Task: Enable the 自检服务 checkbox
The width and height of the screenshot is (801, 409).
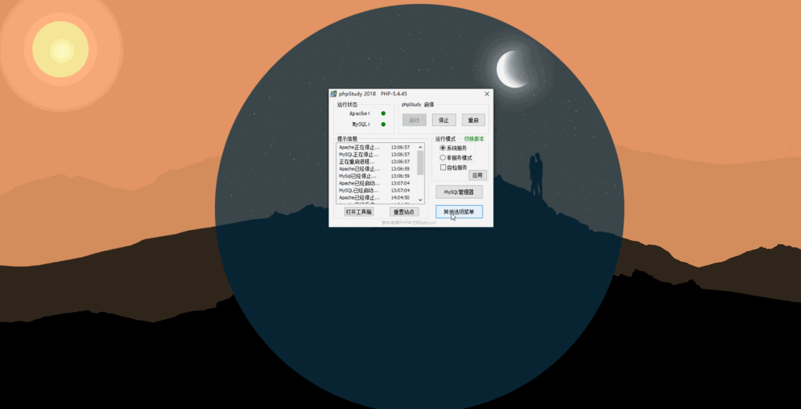Action: tap(443, 167)
